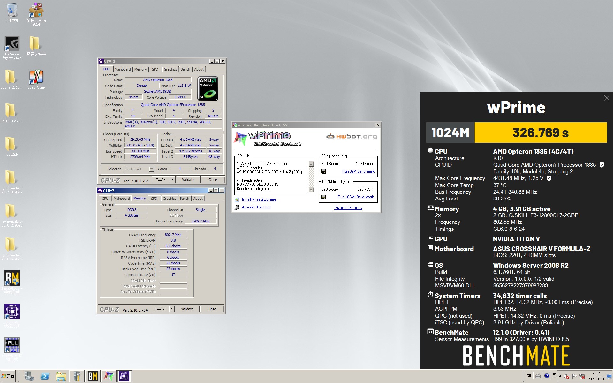Click the taskbar clock showing 4:42
The height and width of the screenshot is (383, 613).
click(596, 376)
